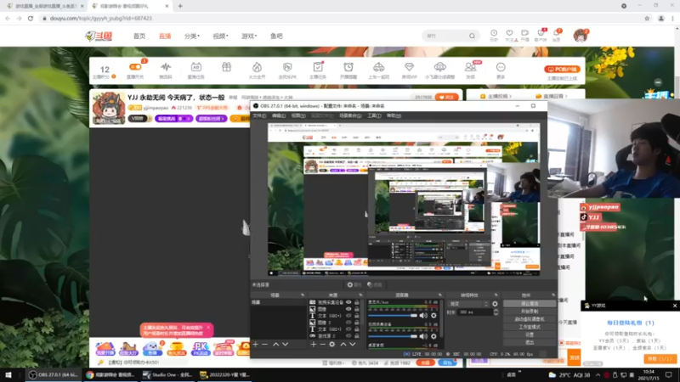Open transition properties gear icon
Screen dimensions: 680x382
(x=495, y=304)
